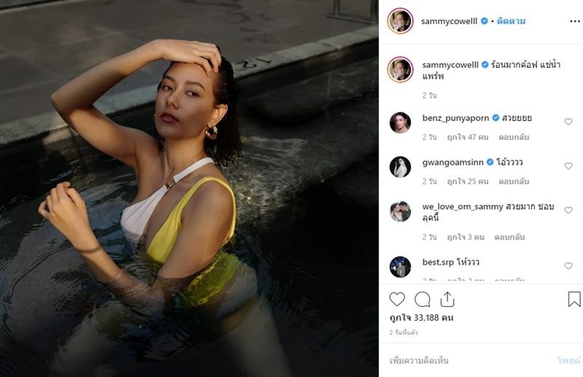Submit comment with โพสต์ button
The width and height of the screenshot is (583, 377).
click(x=569, y=360)
